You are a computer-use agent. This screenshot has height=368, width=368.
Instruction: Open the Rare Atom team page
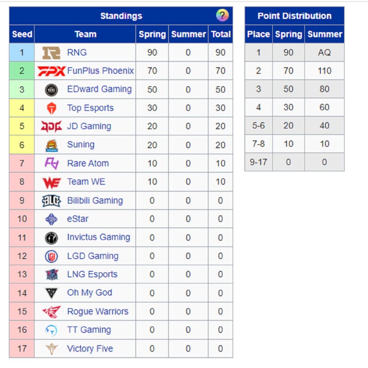click(88, 164)
